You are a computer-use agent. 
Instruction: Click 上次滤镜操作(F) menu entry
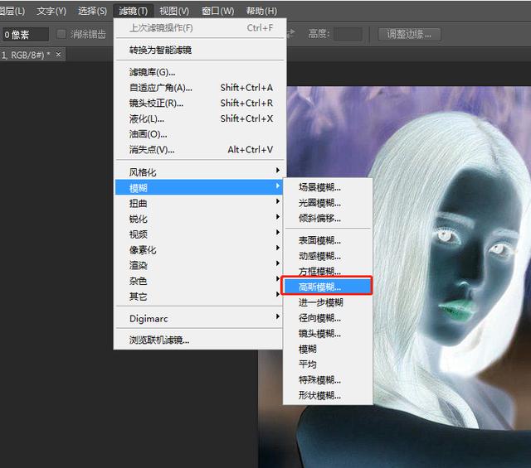(200, 28)
